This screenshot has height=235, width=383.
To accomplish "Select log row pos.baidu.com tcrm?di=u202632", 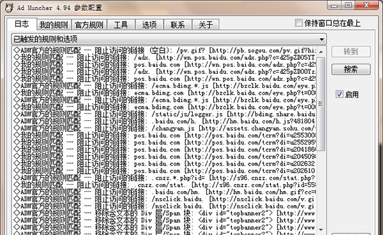I will [164, 164].
